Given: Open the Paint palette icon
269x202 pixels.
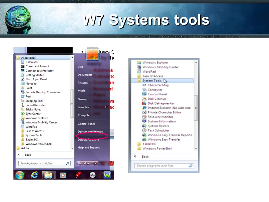Looking at the screenshot, I should pos(22,88).
